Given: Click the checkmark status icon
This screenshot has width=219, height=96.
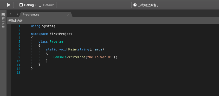Looking at the screenshot, I should 135,5.
